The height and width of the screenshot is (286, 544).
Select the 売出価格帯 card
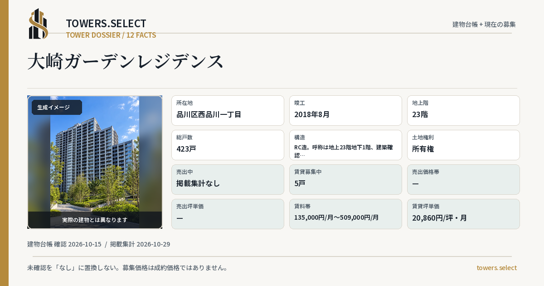click(463, 179)
